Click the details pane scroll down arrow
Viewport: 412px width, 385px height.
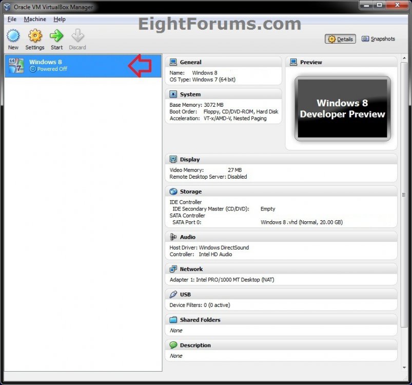pos(404,368)
